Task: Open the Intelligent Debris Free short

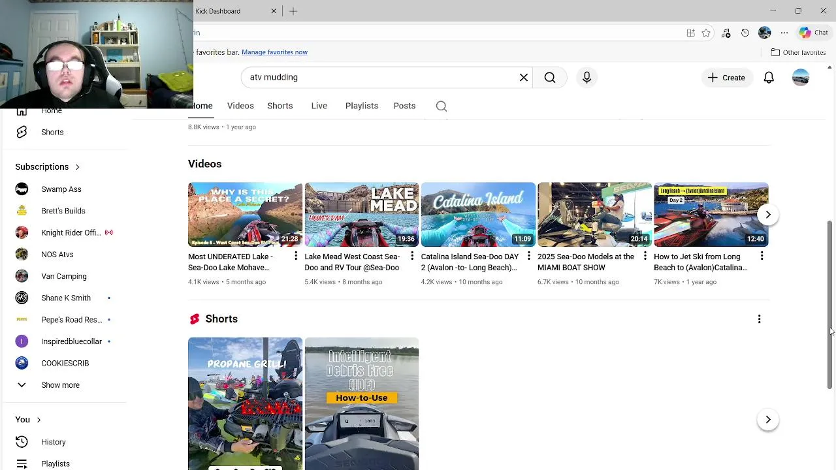Action: click(x=361, y=403)
